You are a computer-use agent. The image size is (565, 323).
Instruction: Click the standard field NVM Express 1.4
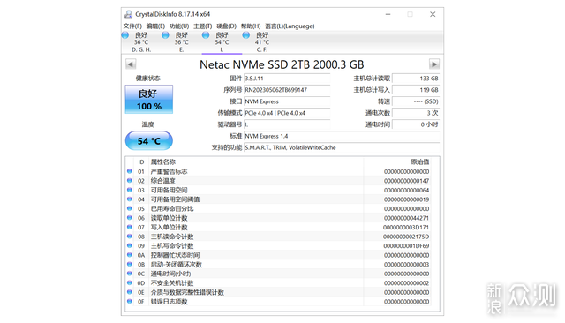342,136
